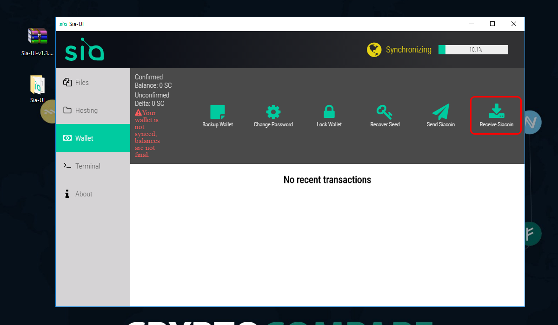Open Recover Seed key option
The width and height of the screenshot is (558, 325).
tap(385, 116)
